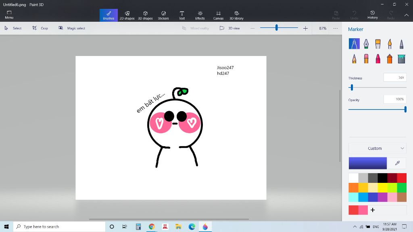This screenshot has height=232, width=413.
Task: Pick the orange color swatch
Action: click(353, 187)
